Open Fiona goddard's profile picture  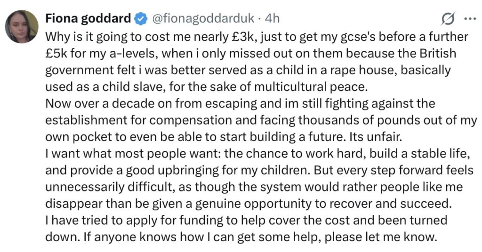tap(22, 27)
